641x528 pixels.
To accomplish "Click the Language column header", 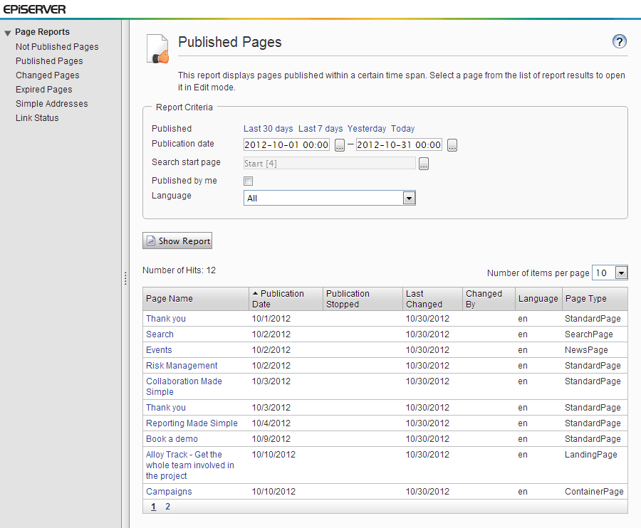I will pyautogui.click(x=538, y=299).
